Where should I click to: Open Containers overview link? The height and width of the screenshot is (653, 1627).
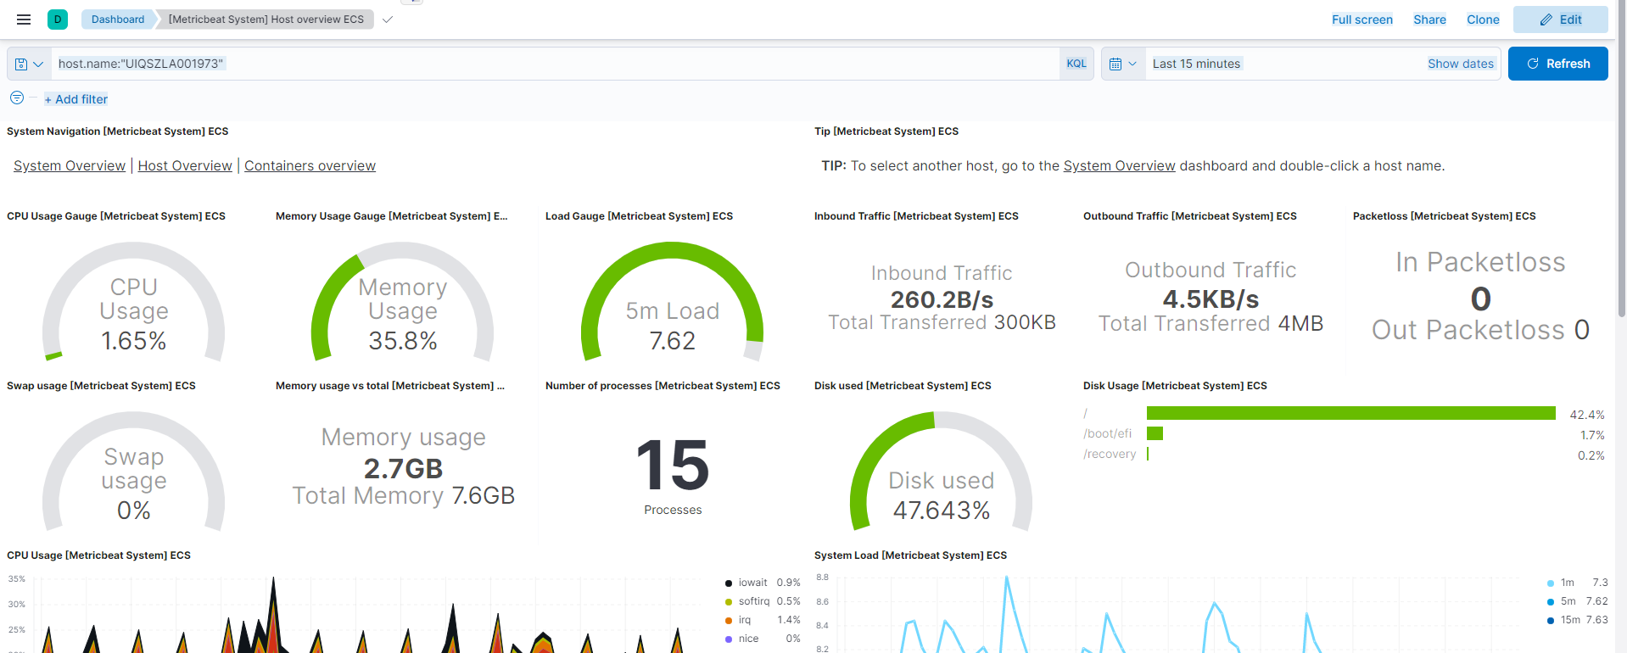pyautogui.click(x=310, y=165)
